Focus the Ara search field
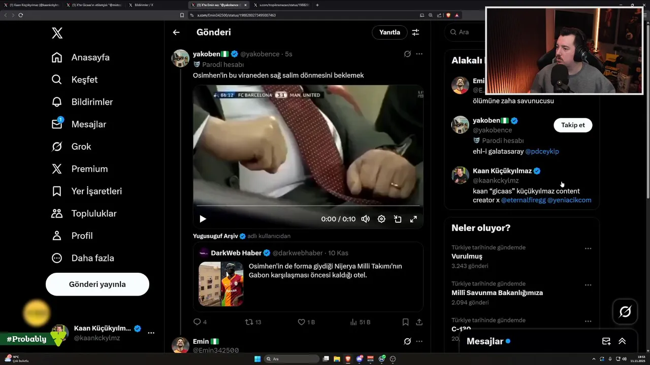650x365 pixels. 465,32
